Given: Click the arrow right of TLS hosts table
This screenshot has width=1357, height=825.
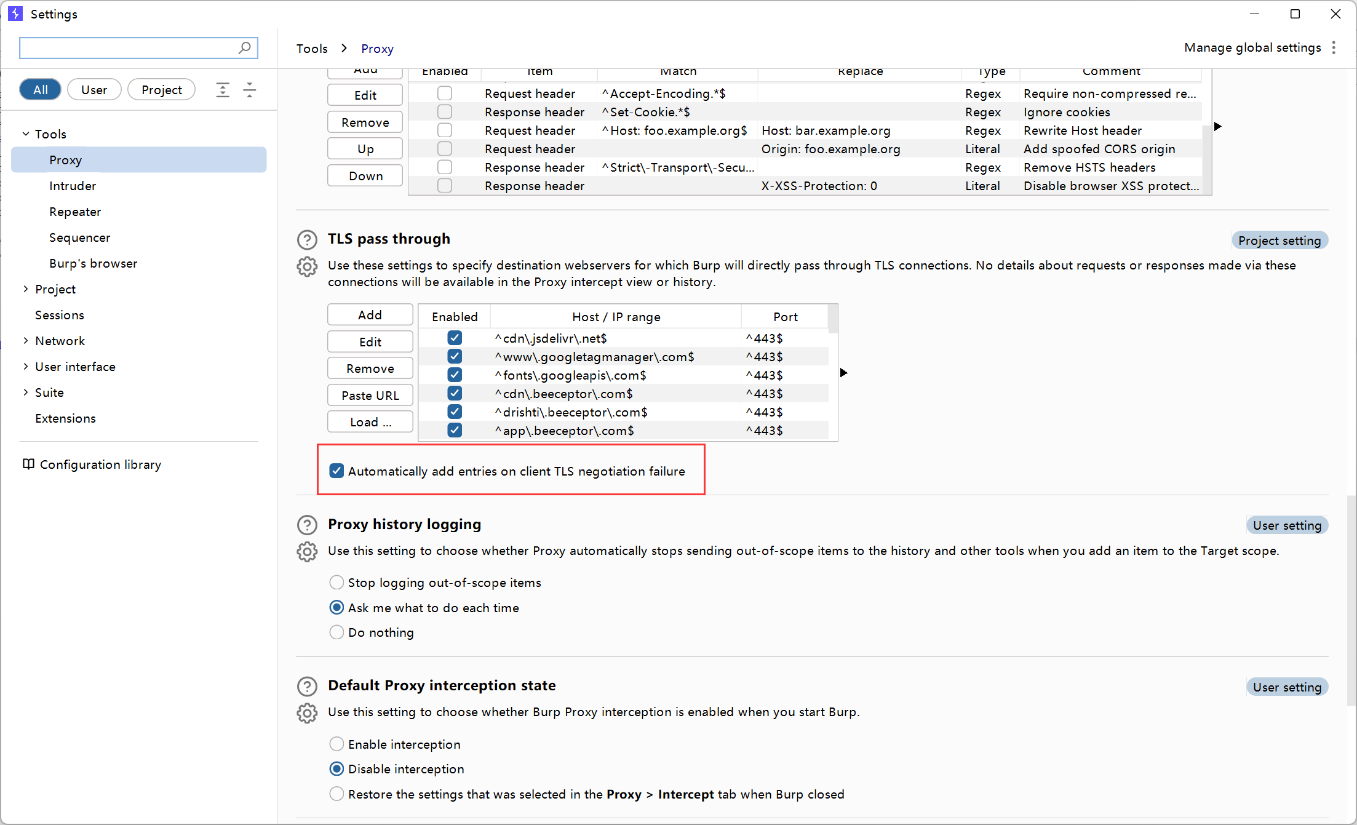Looking at the screenshot, I should 843,373.
